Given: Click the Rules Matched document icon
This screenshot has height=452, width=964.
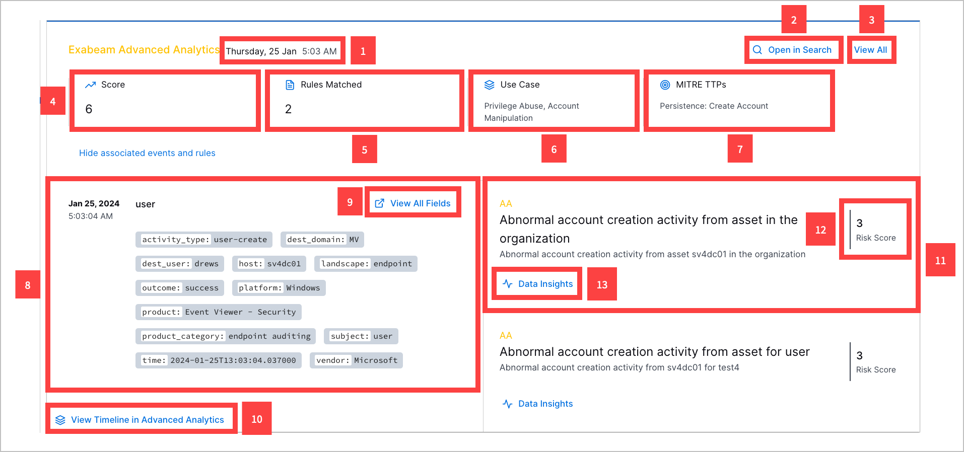Looking at the screenshot, I should [290, 85].
